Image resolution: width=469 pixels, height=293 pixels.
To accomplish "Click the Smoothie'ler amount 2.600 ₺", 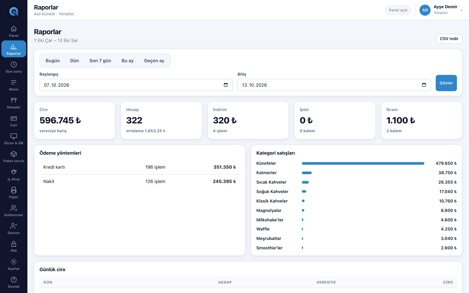I will pos(449,248).
